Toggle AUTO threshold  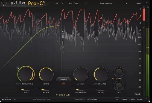tap(18, 84)
